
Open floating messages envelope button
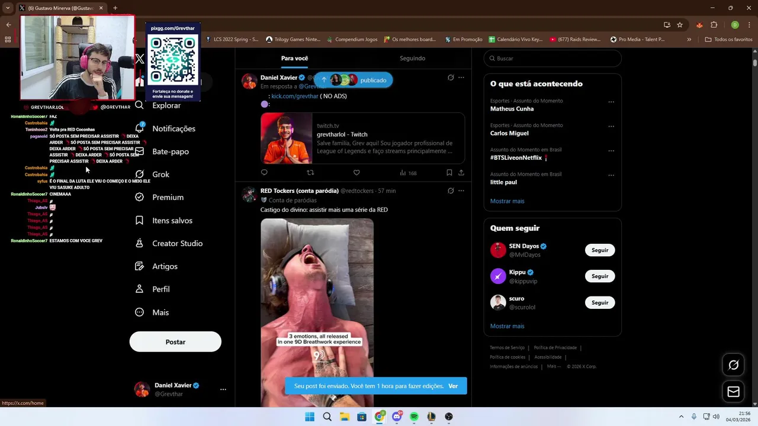pyautogui.click(x=733, y=392)
